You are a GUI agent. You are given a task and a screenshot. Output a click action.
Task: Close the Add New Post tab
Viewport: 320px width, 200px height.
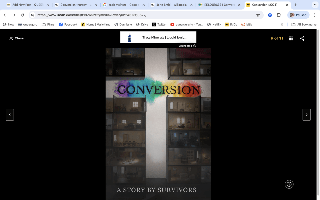48,5
